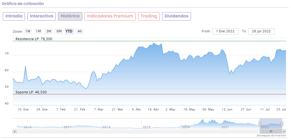The image size is (291, 140).
Task: Go to the Dividendos tab
Action: point(176,16)
